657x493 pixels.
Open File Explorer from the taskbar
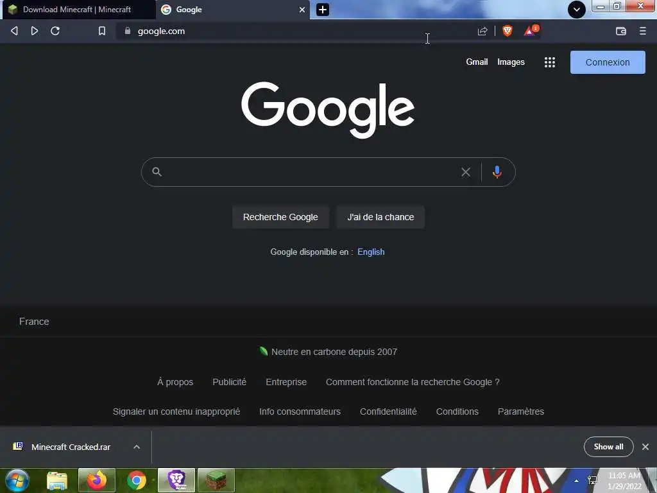click(x=57, y=480)
